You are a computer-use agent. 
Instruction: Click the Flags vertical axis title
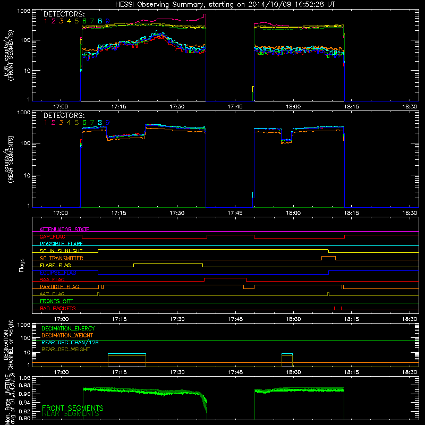pos(22,265)
